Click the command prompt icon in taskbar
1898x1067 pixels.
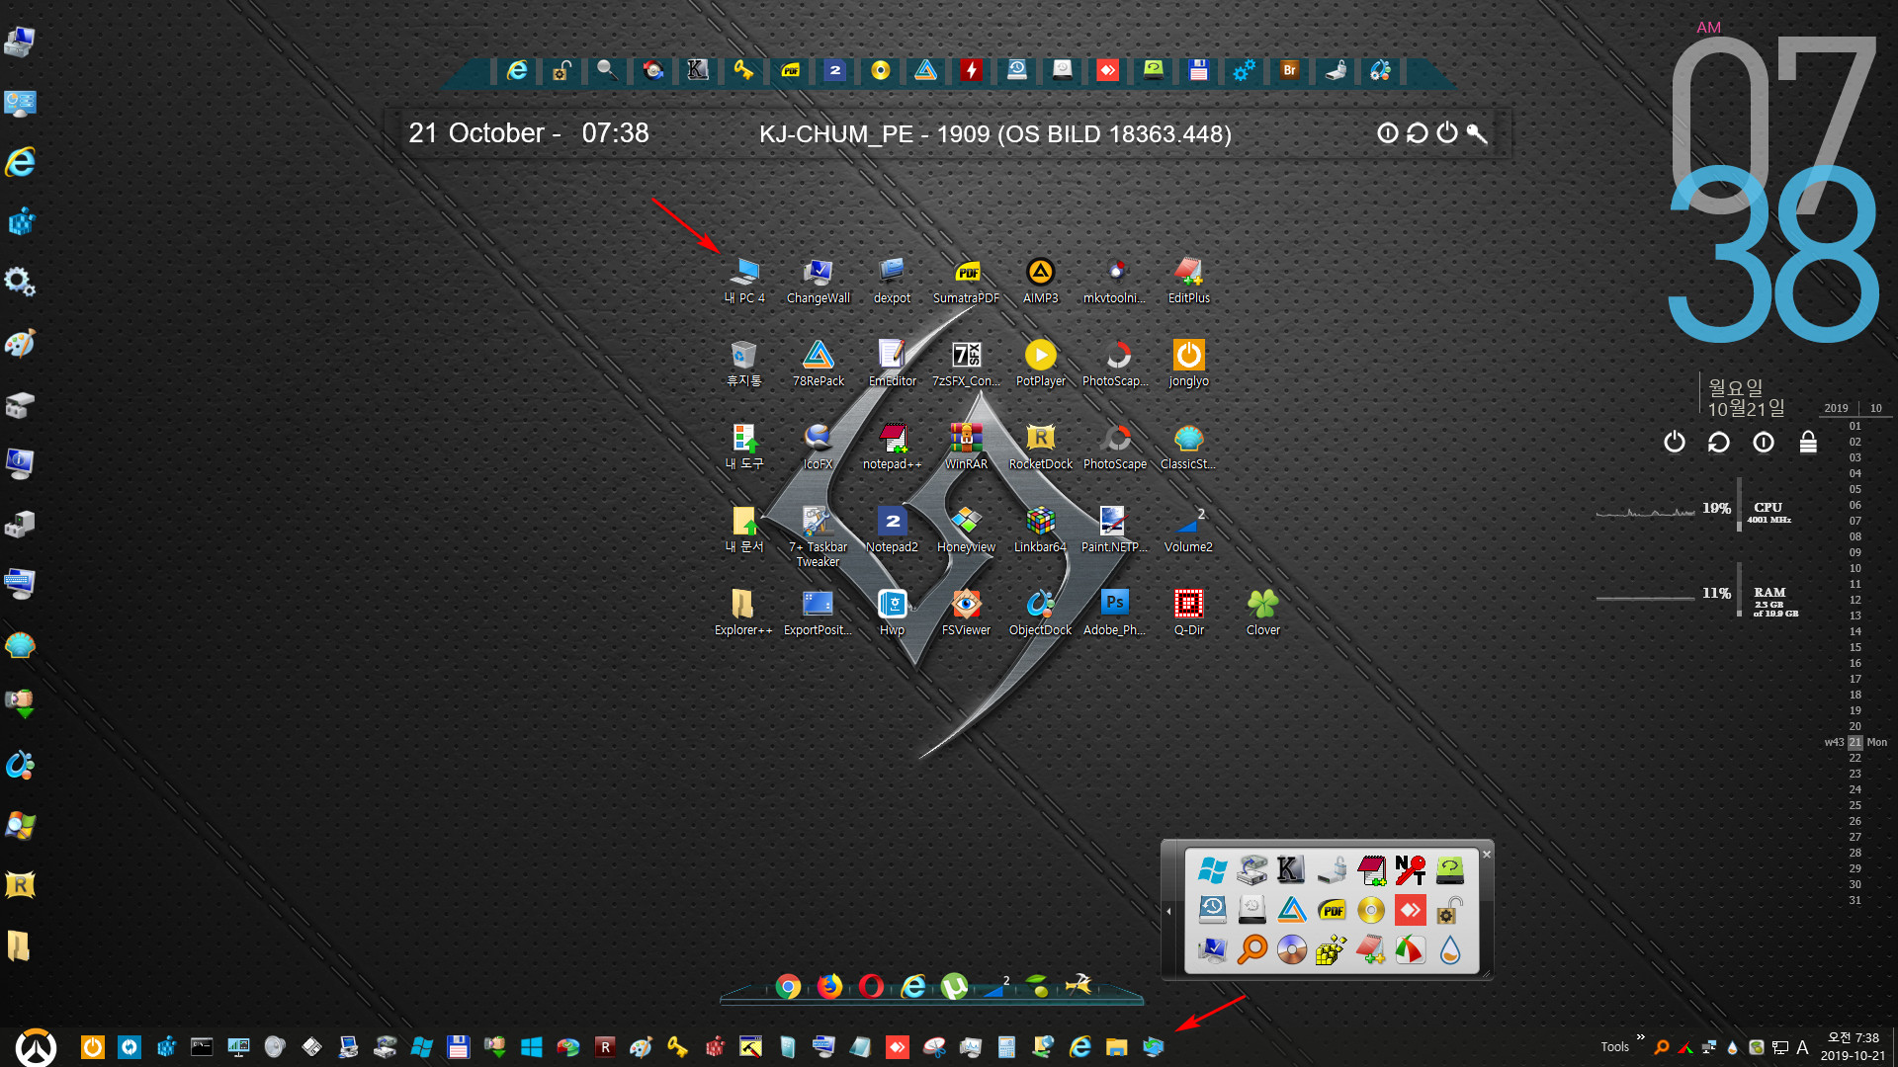pos(202,1047)
